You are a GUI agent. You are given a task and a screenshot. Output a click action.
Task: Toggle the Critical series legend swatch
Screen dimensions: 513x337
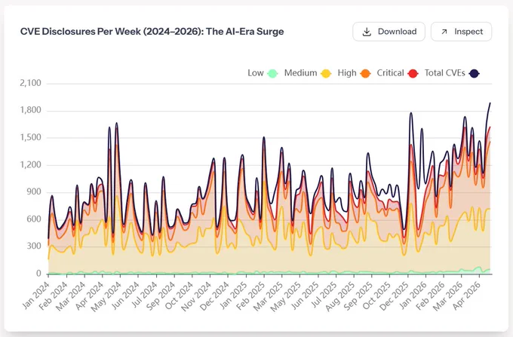coord(413,73)
